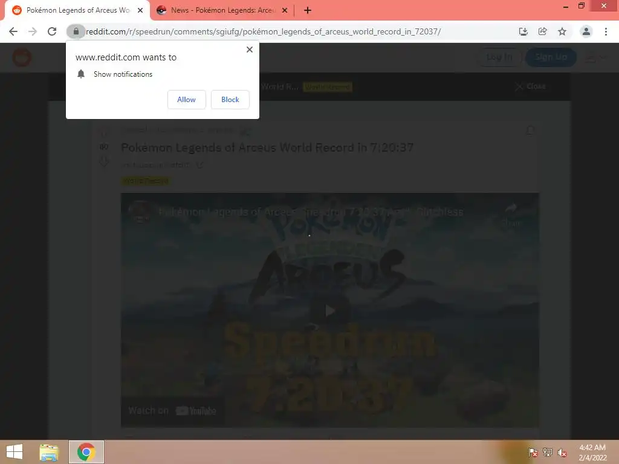
Task: Share the embedded YouTube video
Action: click(x=511, y=214)
